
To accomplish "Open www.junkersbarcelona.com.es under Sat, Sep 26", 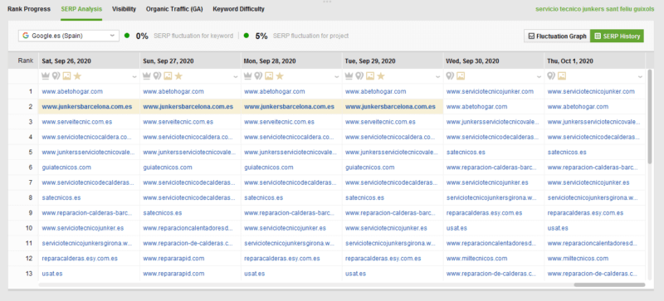I will [87, 107].
